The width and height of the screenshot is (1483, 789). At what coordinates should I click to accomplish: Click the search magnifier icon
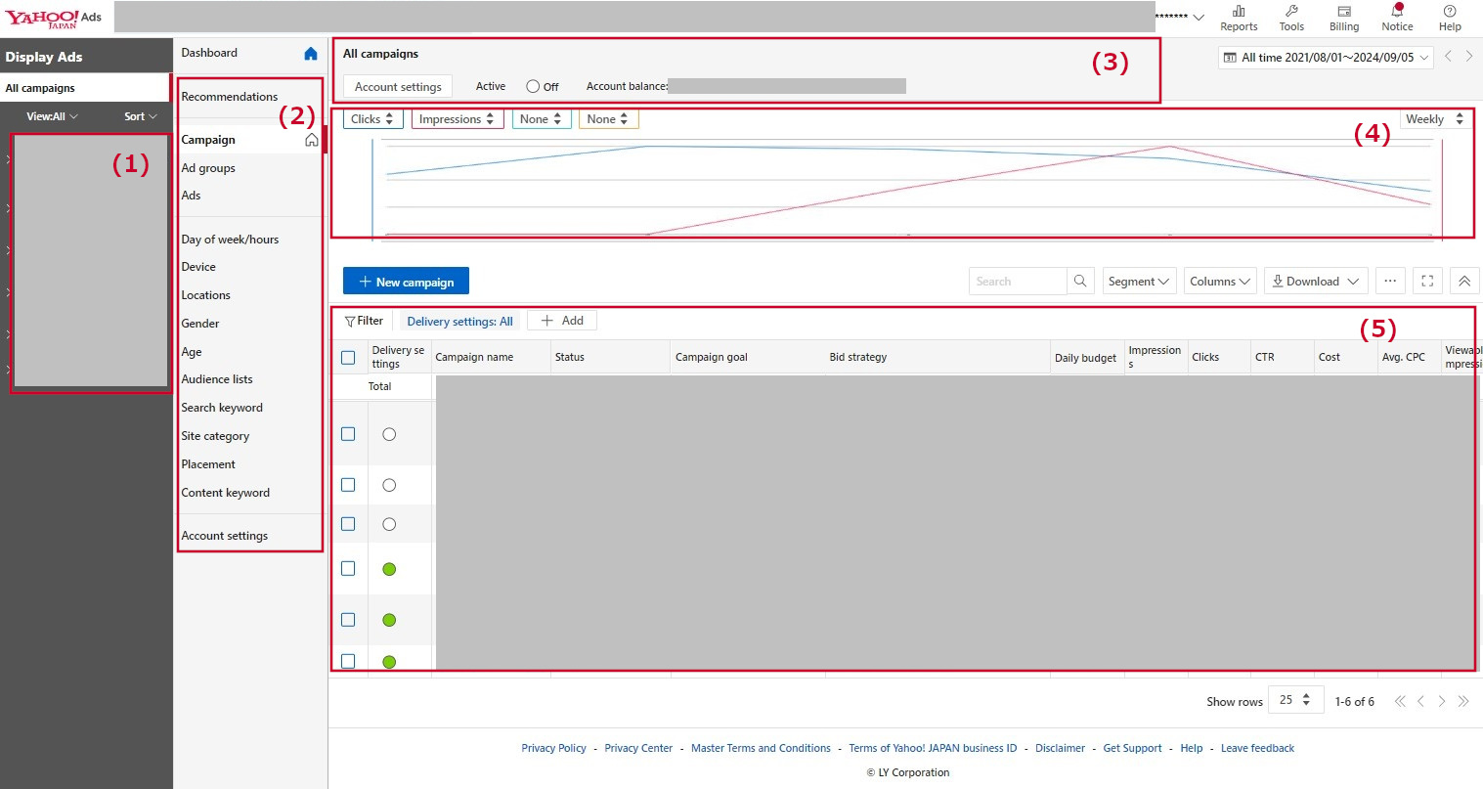[x=1080, y=282]
